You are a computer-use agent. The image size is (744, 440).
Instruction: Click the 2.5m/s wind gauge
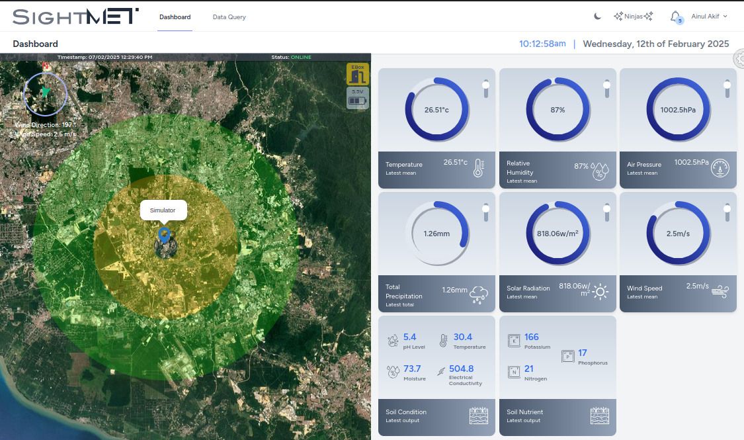click(678, 234)
